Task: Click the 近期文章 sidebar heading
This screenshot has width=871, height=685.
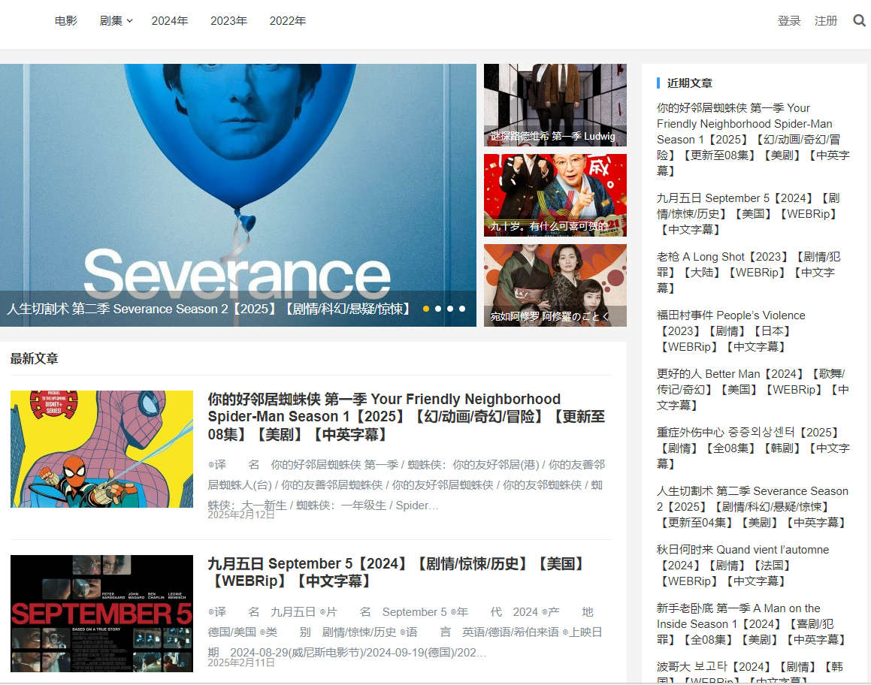Action: 689,83
